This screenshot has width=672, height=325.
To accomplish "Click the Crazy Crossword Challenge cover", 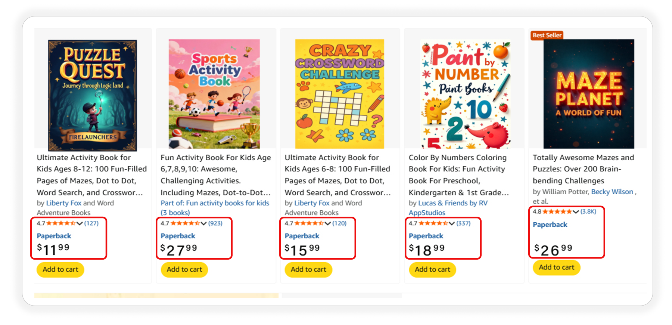I will pos(339,94).
